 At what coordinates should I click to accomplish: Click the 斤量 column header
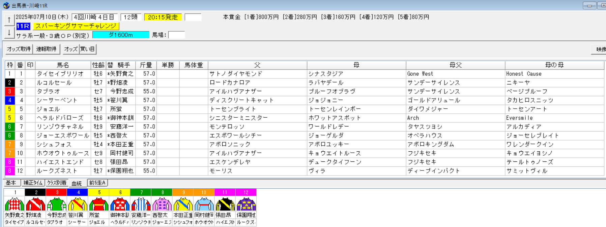coord(146,65)
